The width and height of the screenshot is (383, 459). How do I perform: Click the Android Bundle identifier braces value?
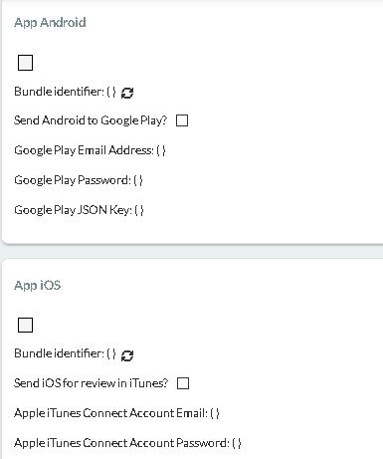[x=111, y=92]
